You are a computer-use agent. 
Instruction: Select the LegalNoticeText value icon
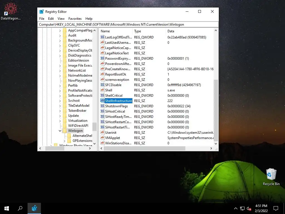(102, 53)
